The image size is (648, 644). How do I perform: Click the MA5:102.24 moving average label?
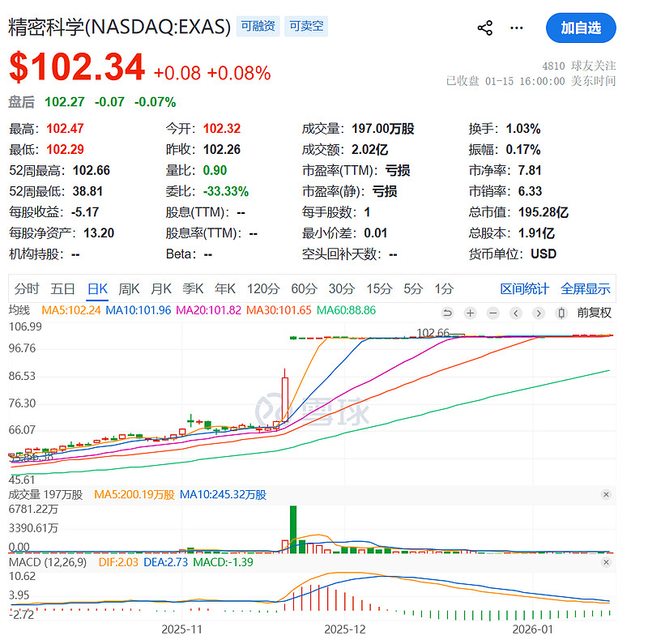(x=71, y=310)
